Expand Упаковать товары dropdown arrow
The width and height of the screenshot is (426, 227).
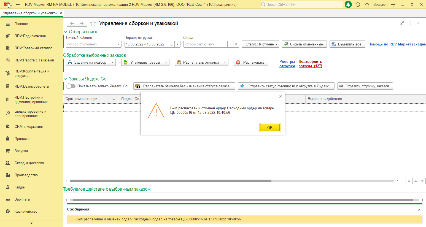pyautogui.click(x=166, y=63)
